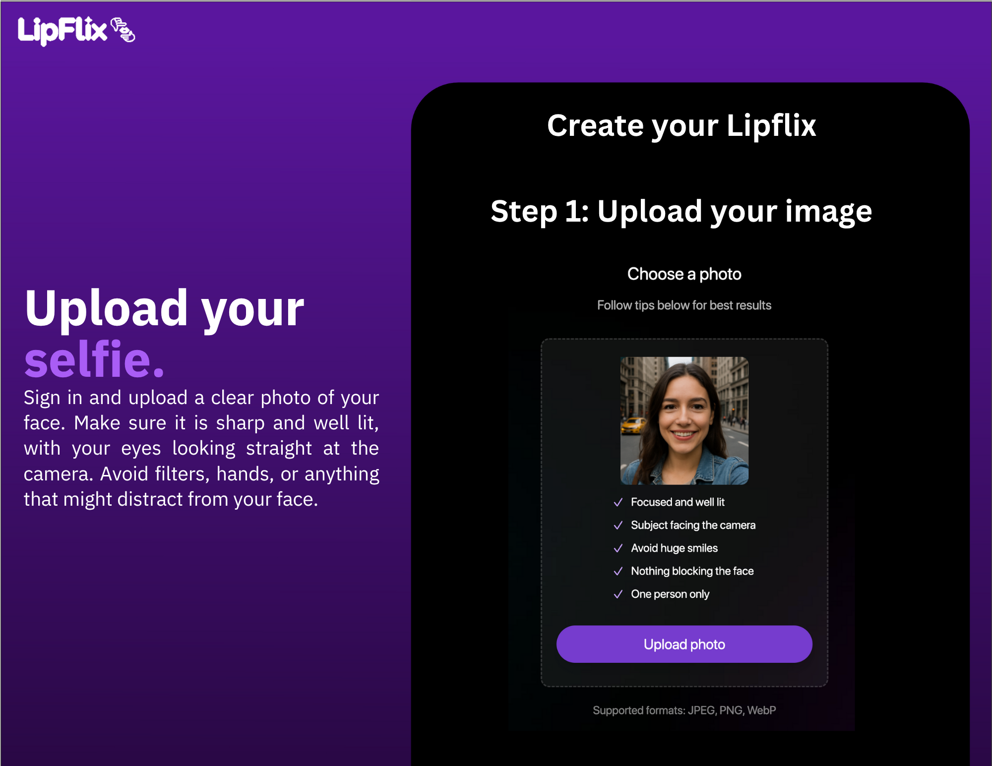Image resolution: width=992 pixels, height=766 pixels.
Task: Select the sample selfie thumbnail
Action: (x=684, y=420)
